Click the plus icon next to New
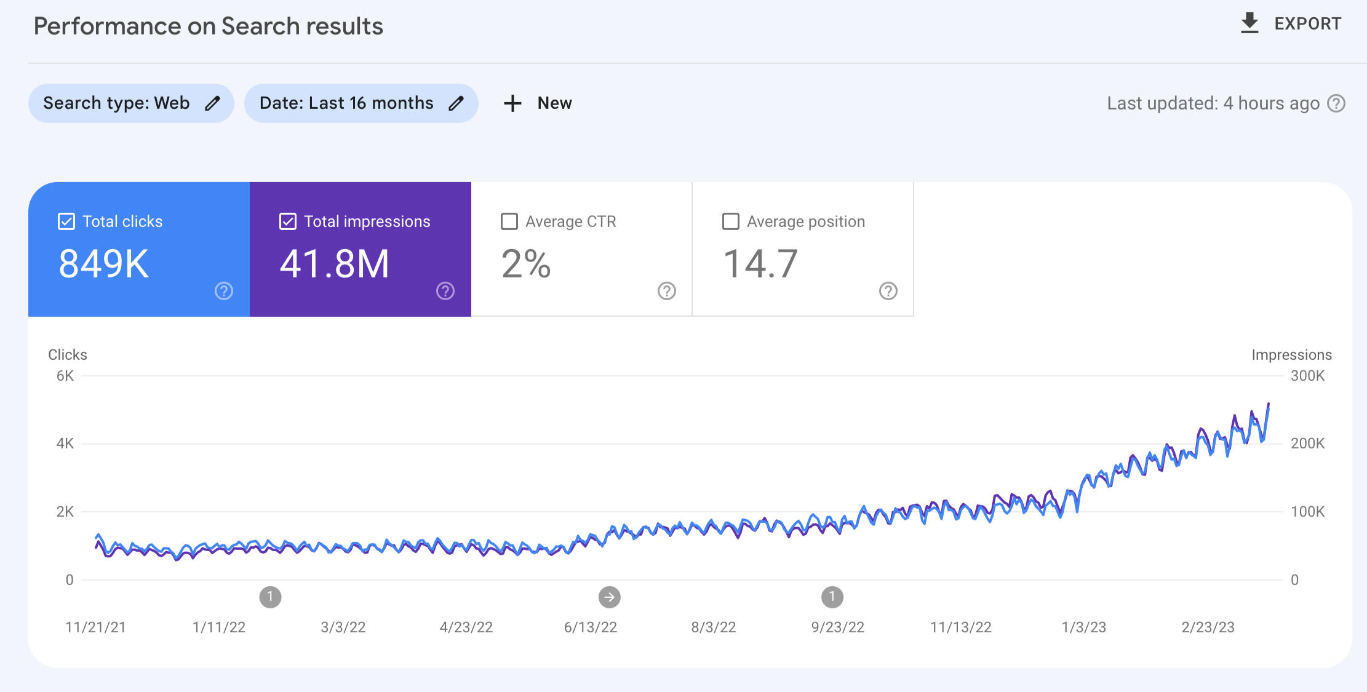This screenshot has height=692, width=1367. click(x=512, y=103)
